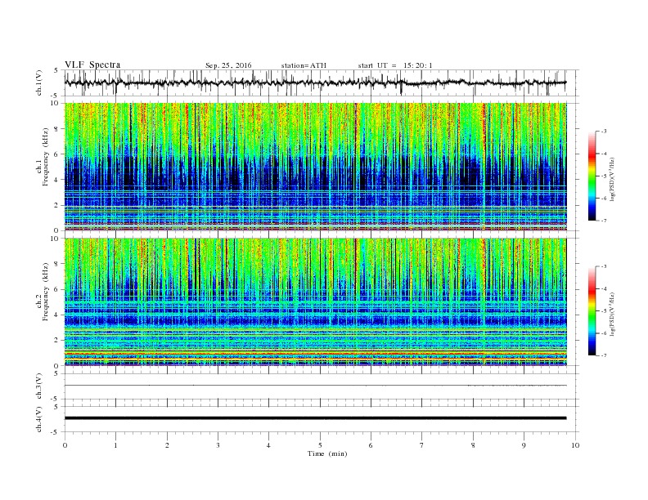Click the "-7" tick on ch.2 color bar
Image resolution: width=648 pixels, height=500 pixels.
pyautogui.click(x=603, y=355)
